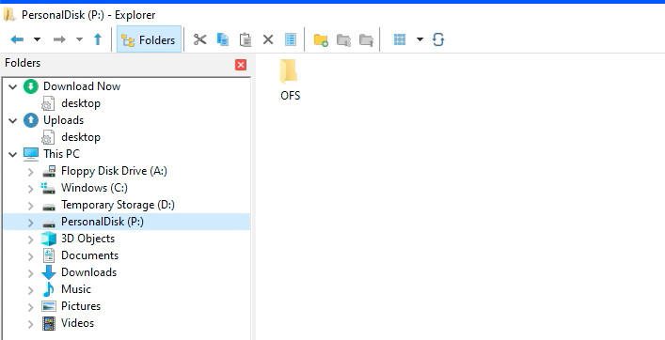The height and width of the screenshot is (340, 665).
Task: Expand the Music node
Action: pos(30,290)
